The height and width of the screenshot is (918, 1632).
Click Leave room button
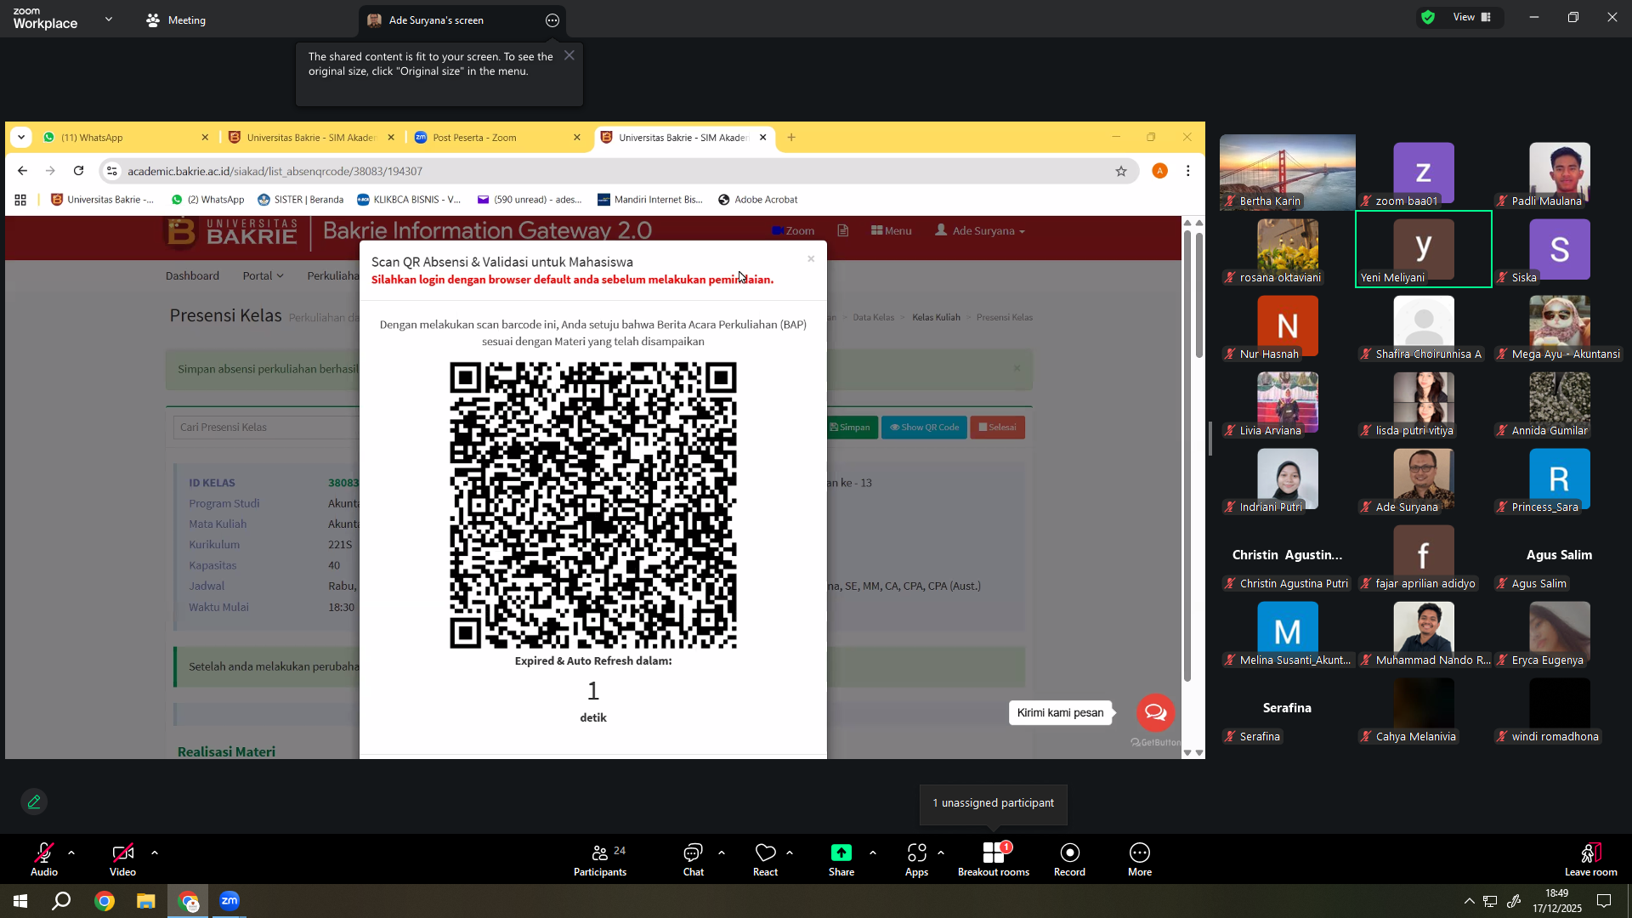pos(1591,859)
